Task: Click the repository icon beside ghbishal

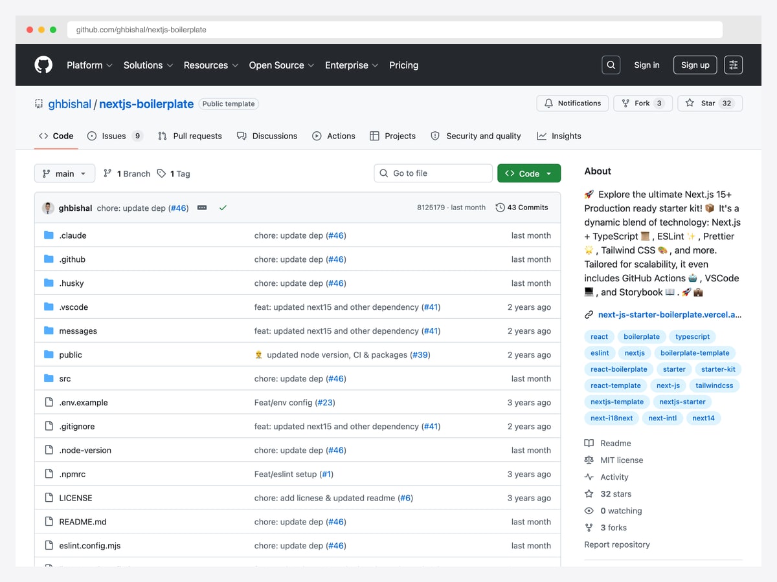Action: pos(39,103)
